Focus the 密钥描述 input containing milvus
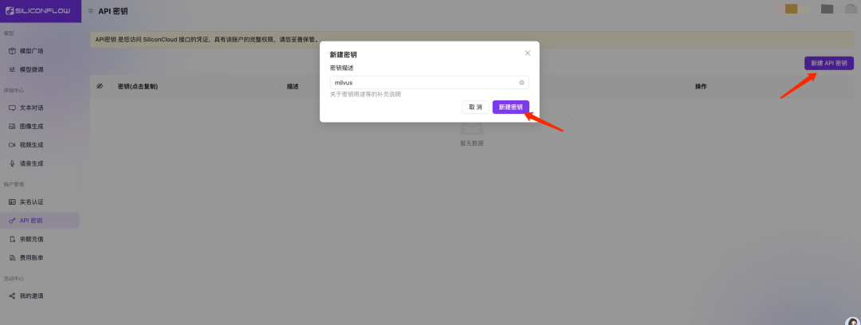 430,83
